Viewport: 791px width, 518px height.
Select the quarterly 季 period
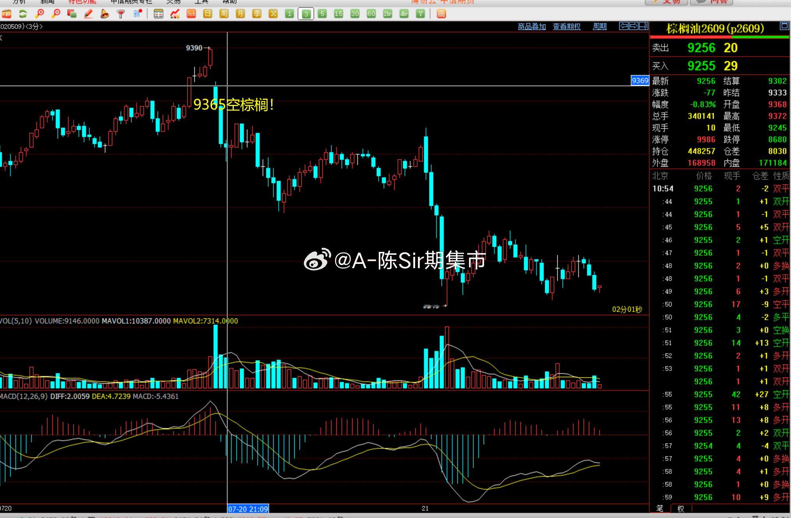click(x=257, y=14)
